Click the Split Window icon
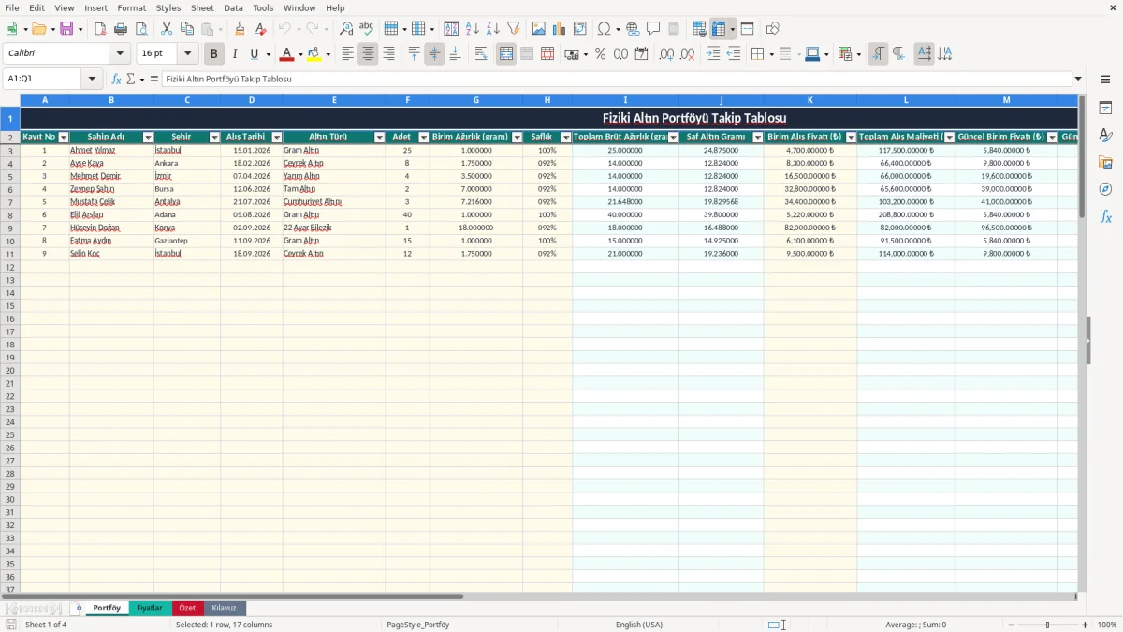1123x632 pixels. (x=748, y=29)
